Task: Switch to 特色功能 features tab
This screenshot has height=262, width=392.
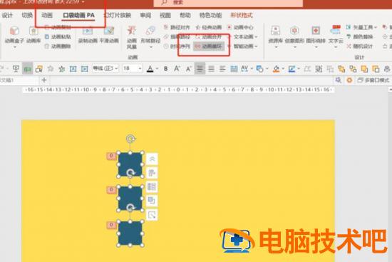Action: [x=210, y=15]
